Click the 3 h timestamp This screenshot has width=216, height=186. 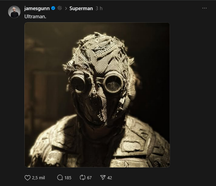(x=99, y=8)
